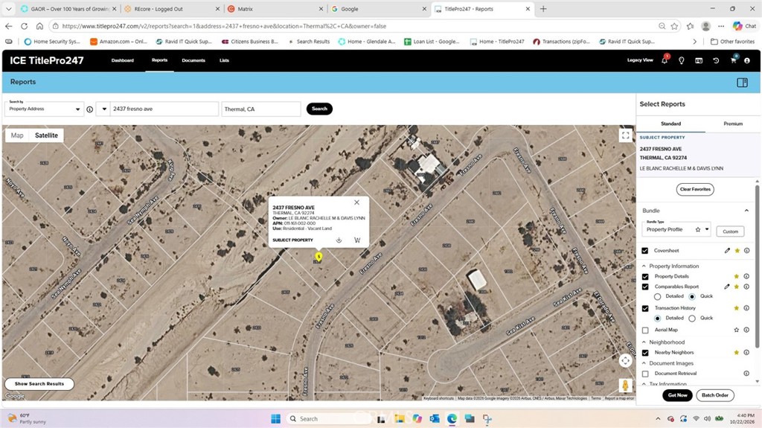Click the Batch Order button
Viewport: 762px width, 428px height.
coord(715,395)
